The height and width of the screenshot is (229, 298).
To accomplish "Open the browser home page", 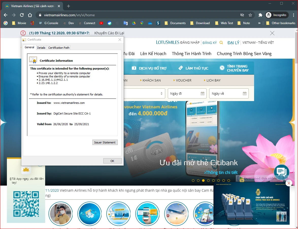I will (30, 15).
